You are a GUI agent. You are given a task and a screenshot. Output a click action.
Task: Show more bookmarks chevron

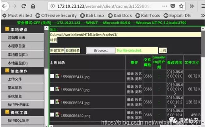coord(203,15)
